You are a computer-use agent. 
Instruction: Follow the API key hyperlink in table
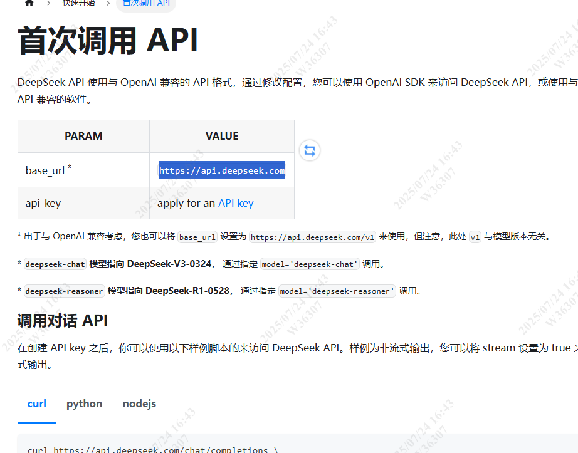tap(236, 203)
